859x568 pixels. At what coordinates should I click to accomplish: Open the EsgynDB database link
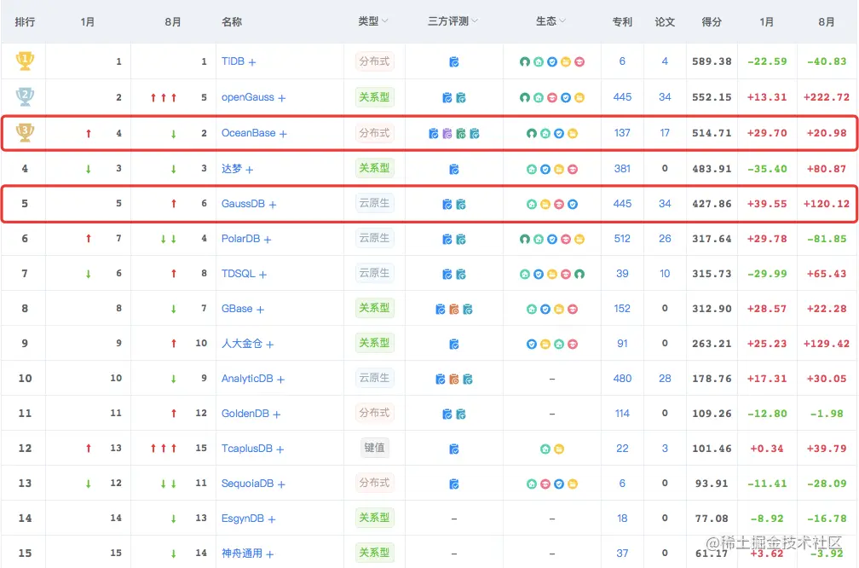pos(243,519)
